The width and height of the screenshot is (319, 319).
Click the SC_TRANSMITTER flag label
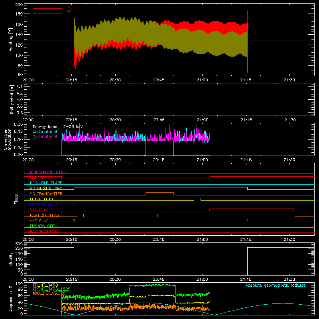(46, 194)
